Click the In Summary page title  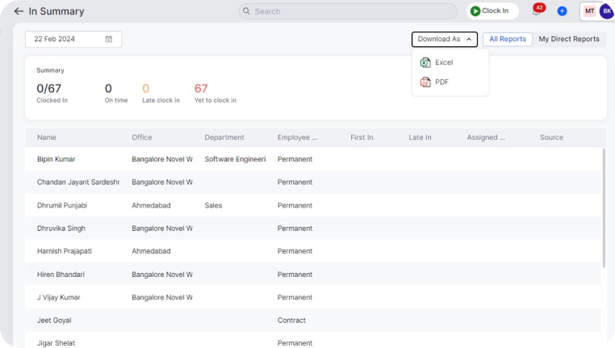point(56,11)
